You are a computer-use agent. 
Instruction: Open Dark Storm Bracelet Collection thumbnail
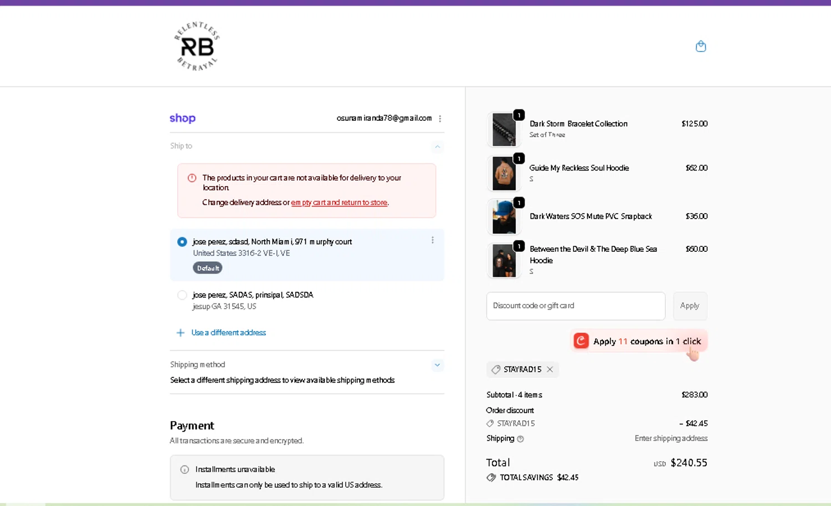(504, 130)
